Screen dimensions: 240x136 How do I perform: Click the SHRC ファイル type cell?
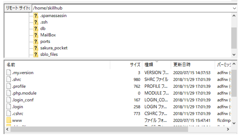[x=156, y=79]
